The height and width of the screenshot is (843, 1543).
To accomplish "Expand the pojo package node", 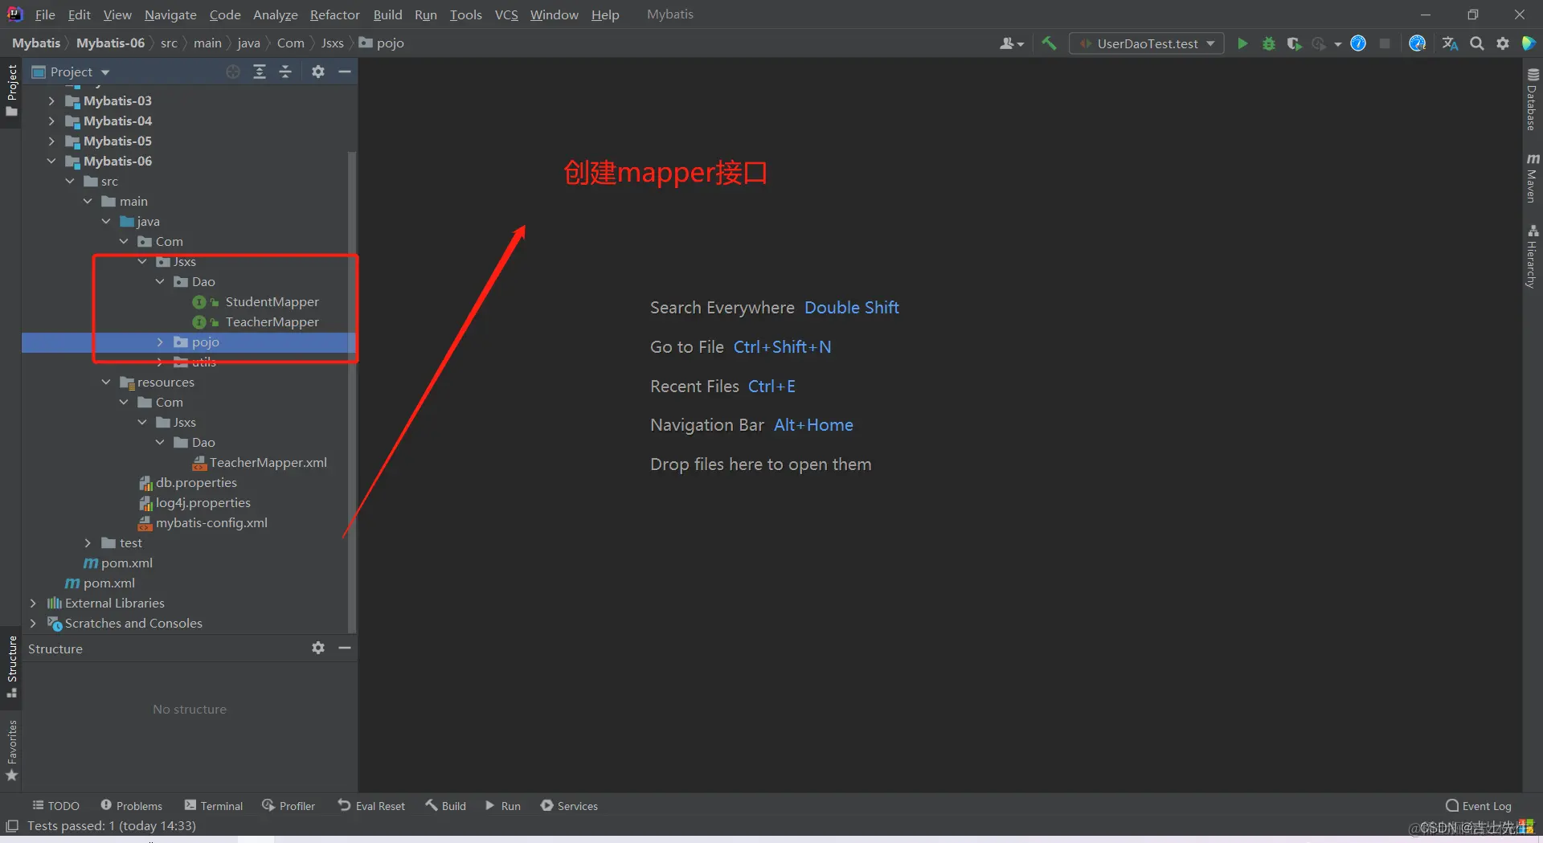I will point(160,342).
